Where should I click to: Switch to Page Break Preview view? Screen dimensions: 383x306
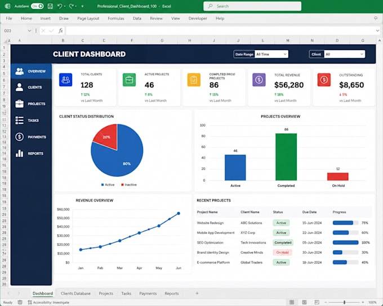coord(317,302)
